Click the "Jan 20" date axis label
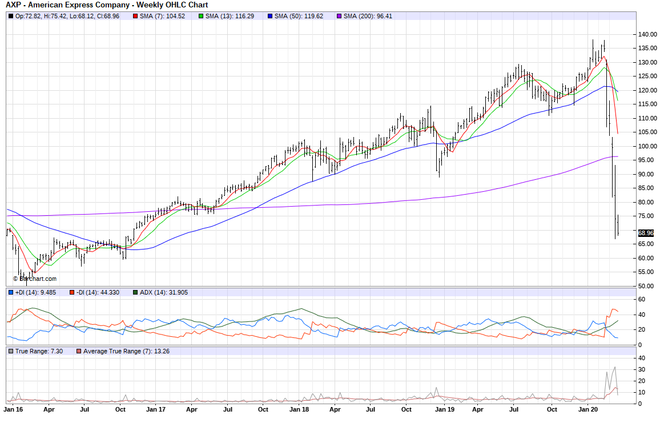The image size is (660, 427). point(588,409)
